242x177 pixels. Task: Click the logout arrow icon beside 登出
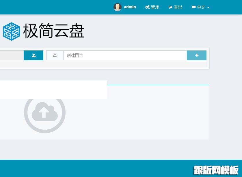(x=170, y=7)
